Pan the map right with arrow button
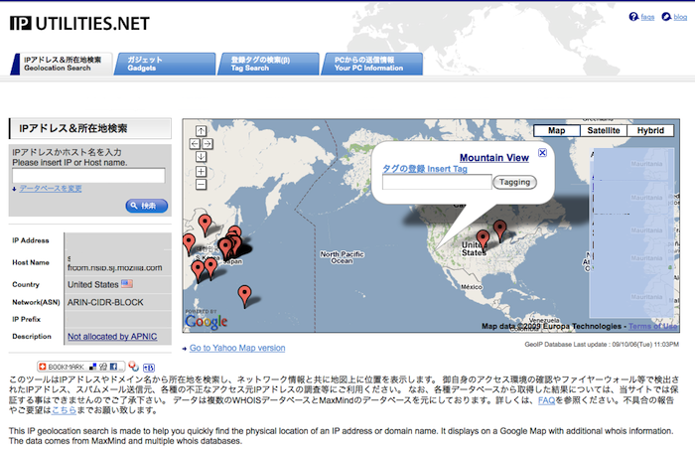Image resolution: width=695 pixels, height=456 pixels. [208, 144]
